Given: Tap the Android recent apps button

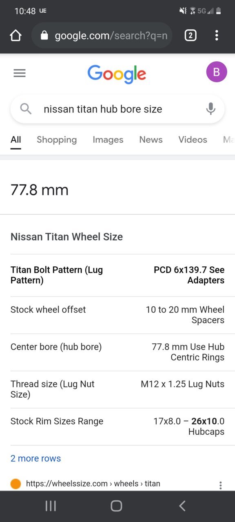Looking at the screenshot, I should click(x=51, y=506).
